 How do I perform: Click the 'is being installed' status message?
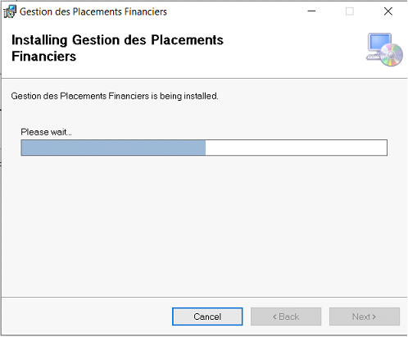[x=115, y=96]
